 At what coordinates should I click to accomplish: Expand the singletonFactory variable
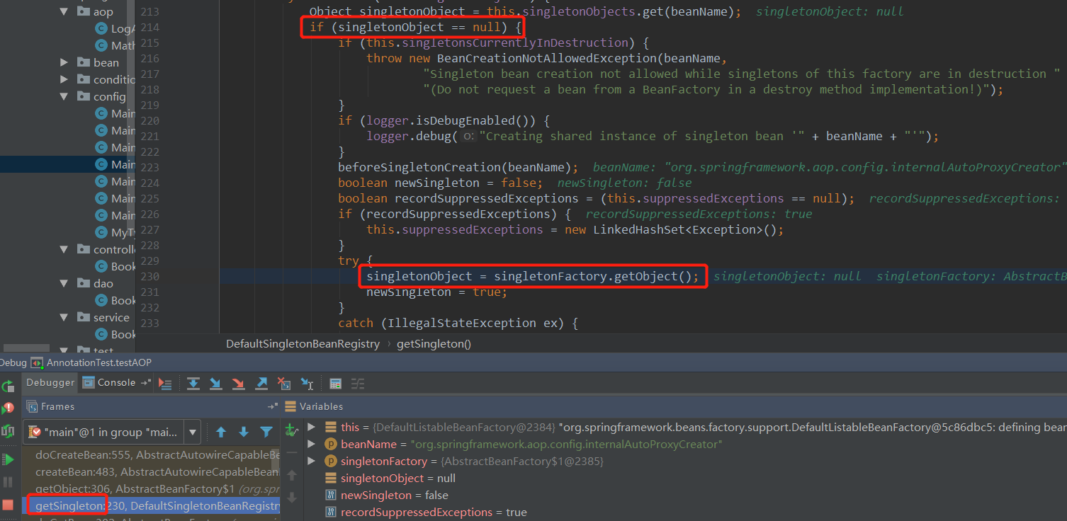click(x=312, y=461)
